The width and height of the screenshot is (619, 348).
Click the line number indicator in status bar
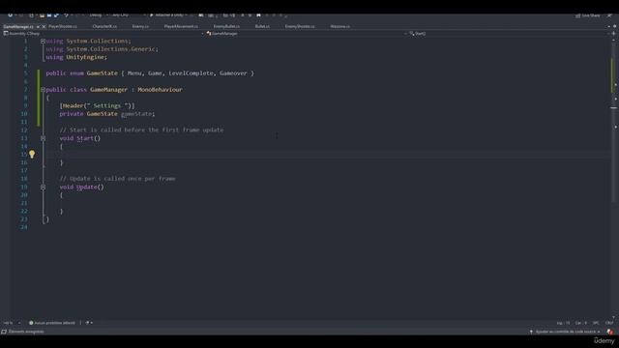(x=563, y=323)
